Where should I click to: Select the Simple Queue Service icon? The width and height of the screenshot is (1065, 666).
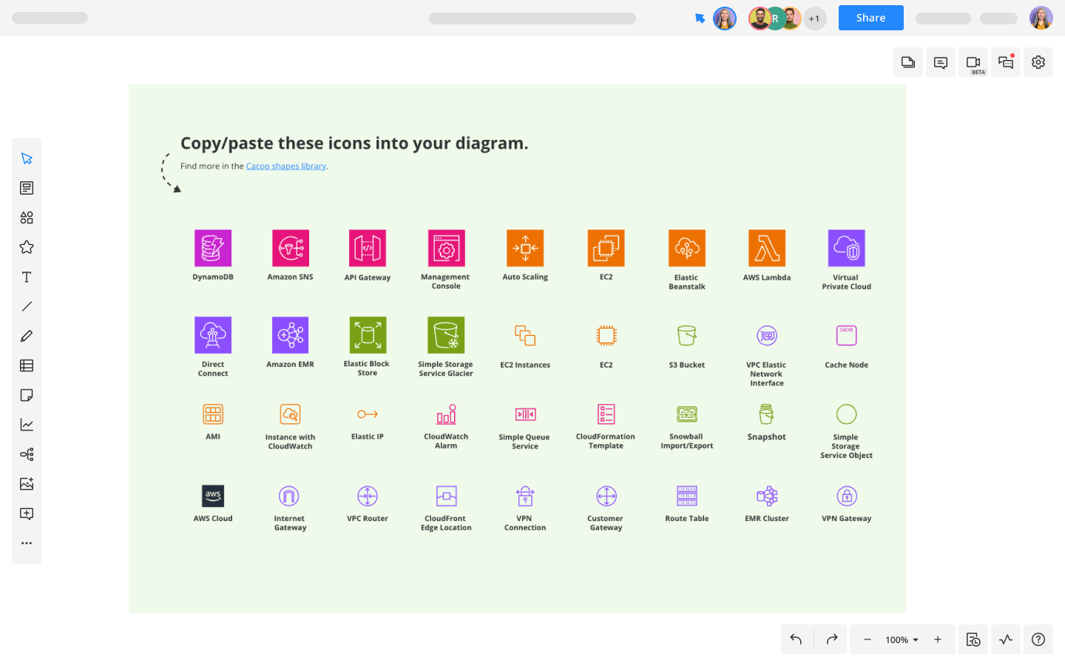tap(525, 414)
